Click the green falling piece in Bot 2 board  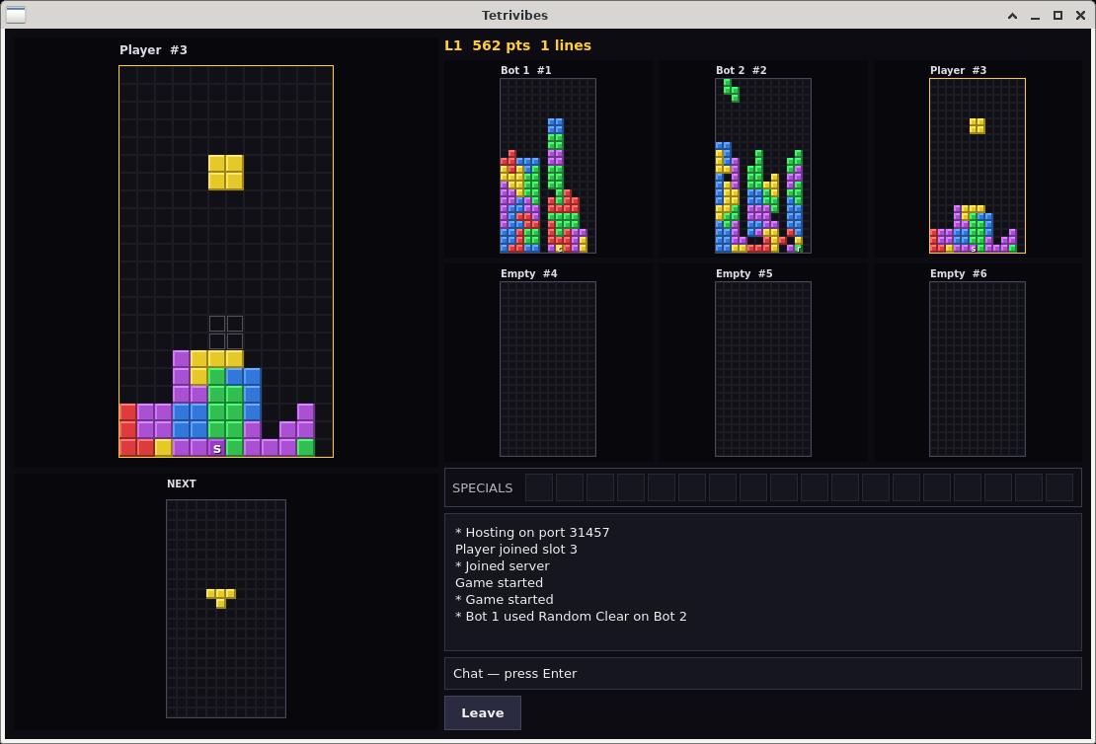pyautogui.click(x=731, y=90)
